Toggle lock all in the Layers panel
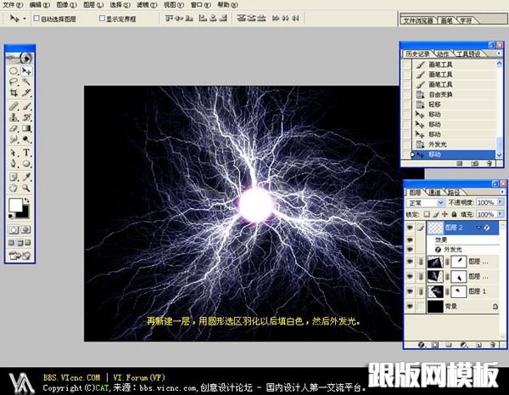The image size is (509, 395). tap(454, 214)
